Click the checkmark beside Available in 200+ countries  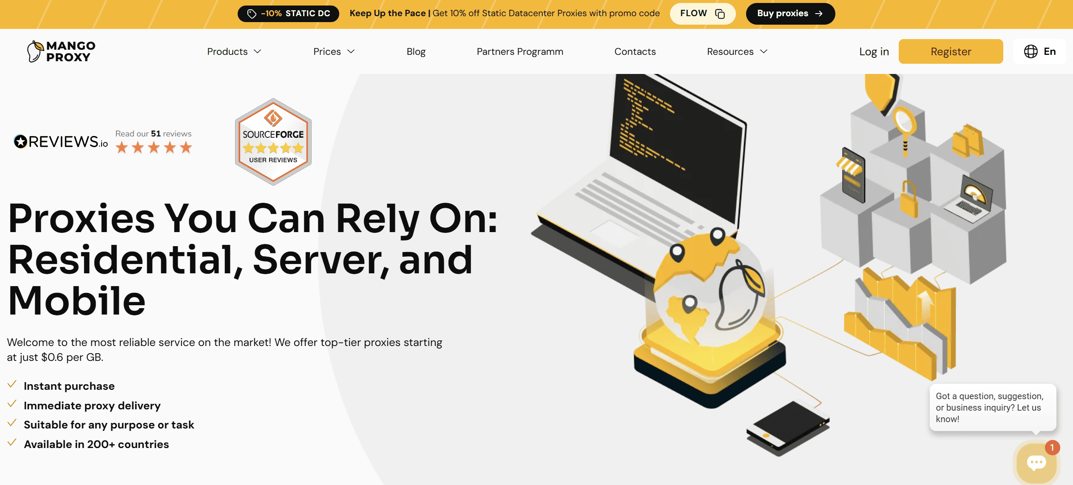(x=12, y=442)
